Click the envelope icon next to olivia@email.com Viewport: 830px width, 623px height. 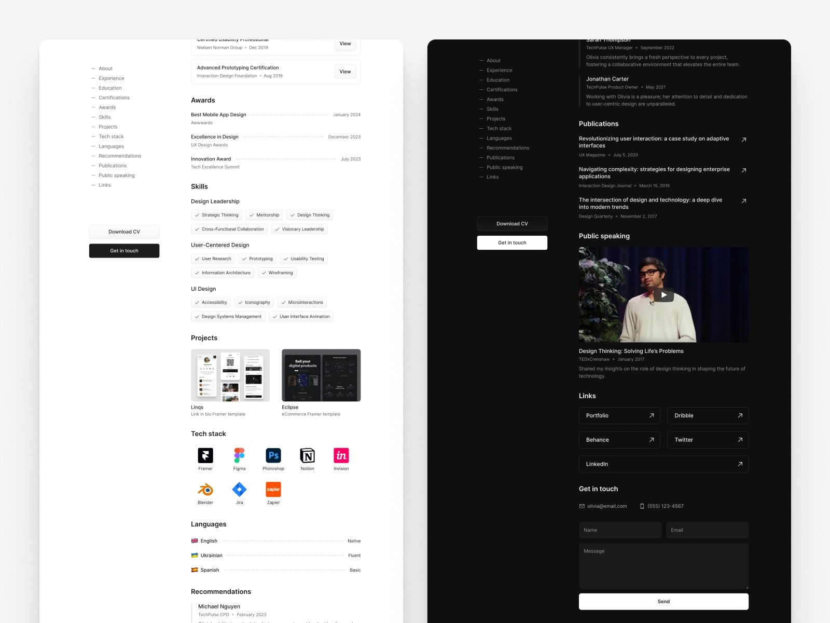tap(582, 506)
